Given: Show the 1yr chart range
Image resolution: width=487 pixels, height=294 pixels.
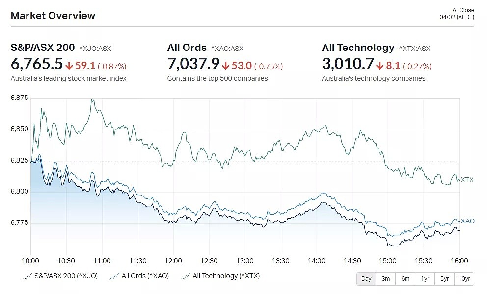Looking at the screenshot, I should coord(425,279).
